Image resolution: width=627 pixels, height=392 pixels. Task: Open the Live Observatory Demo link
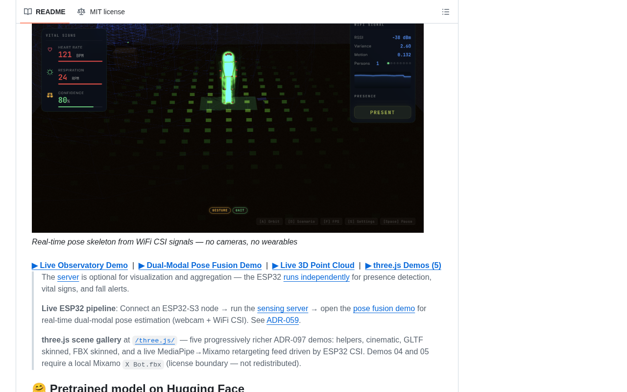tap(80, 266)
